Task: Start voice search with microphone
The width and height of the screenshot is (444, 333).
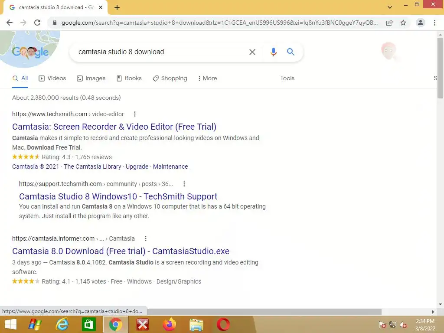Action: 273,52
